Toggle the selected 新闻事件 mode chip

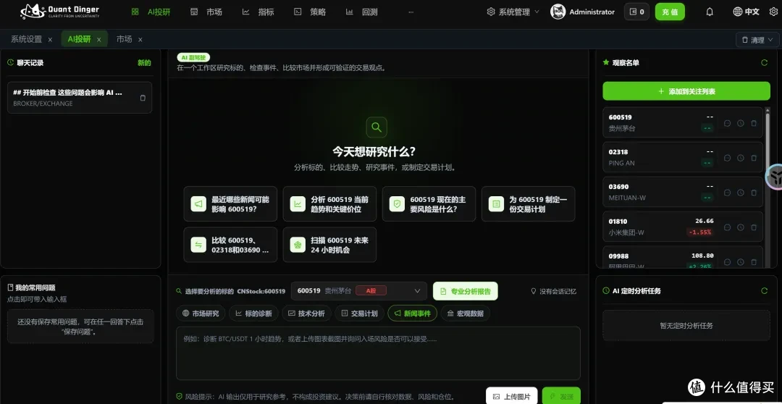click(x=413, y=313)
